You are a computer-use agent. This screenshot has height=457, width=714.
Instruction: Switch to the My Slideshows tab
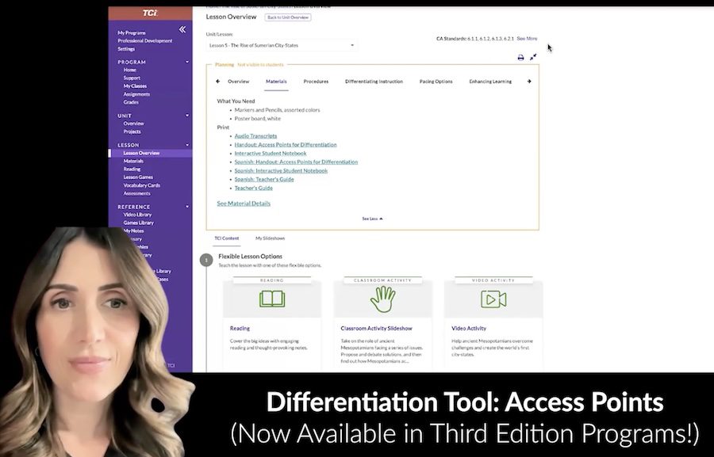point(270,238)
